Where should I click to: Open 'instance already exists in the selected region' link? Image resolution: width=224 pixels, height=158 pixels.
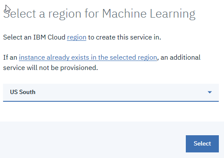pyautogui.click(x=88, y=58)
